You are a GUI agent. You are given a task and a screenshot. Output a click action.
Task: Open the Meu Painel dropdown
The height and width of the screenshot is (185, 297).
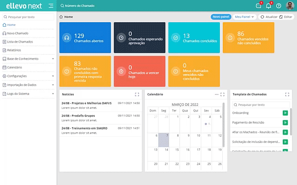coord(245,17)
